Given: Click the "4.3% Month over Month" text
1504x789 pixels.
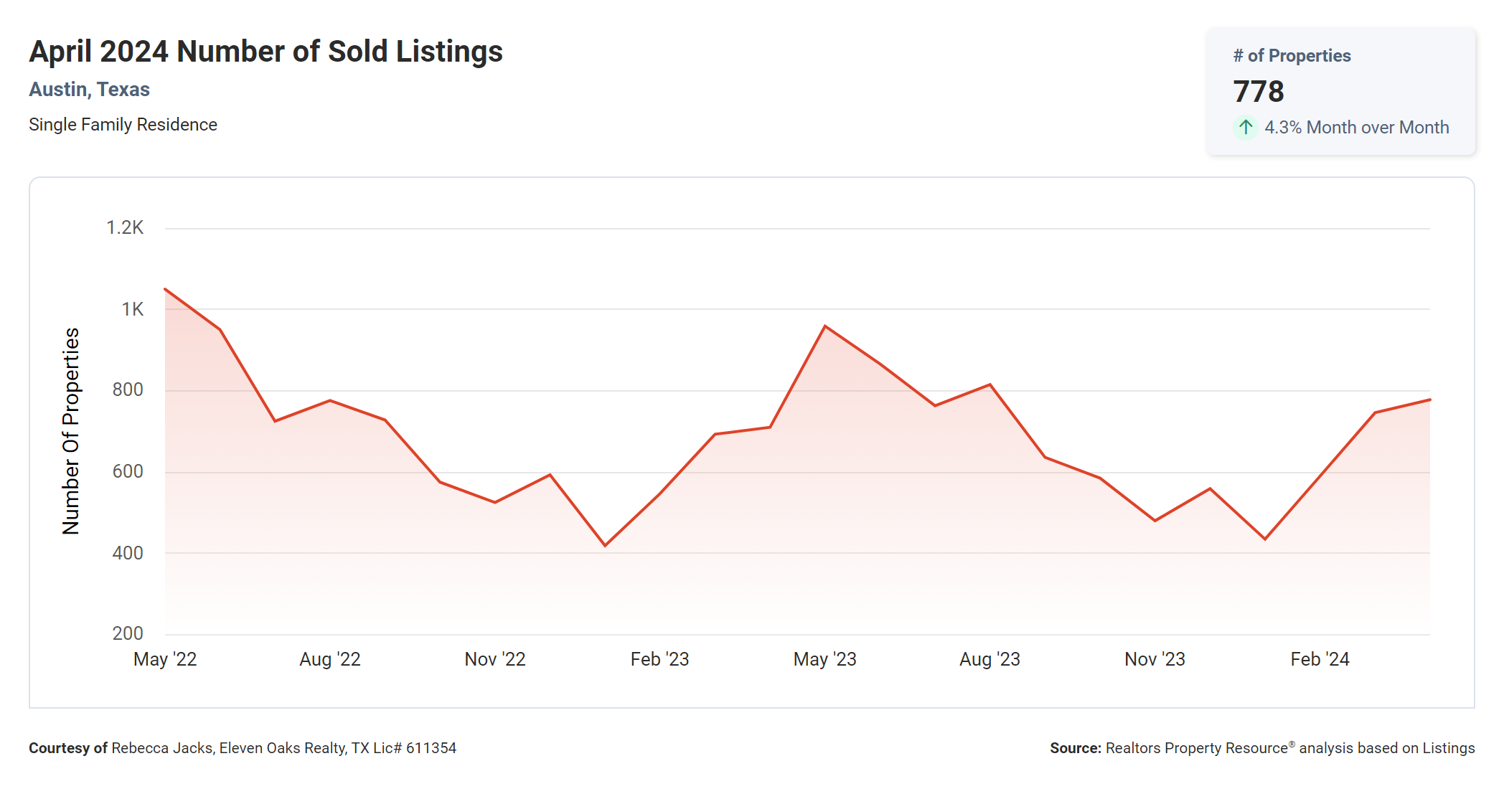Looking at the screenshot, I should click(1356, 128).
